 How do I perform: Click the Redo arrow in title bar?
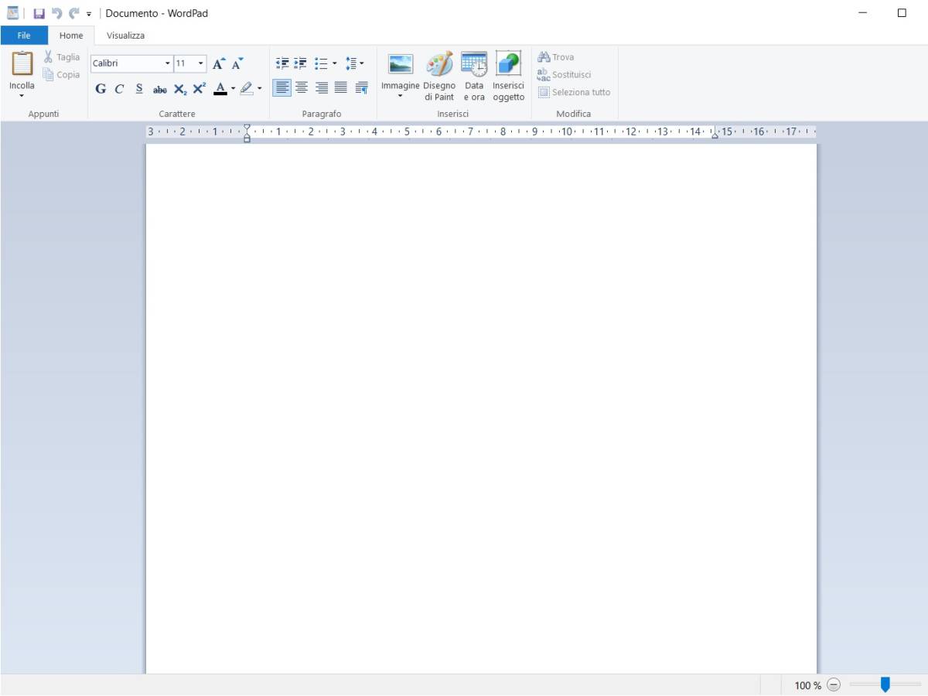[74, 13]
